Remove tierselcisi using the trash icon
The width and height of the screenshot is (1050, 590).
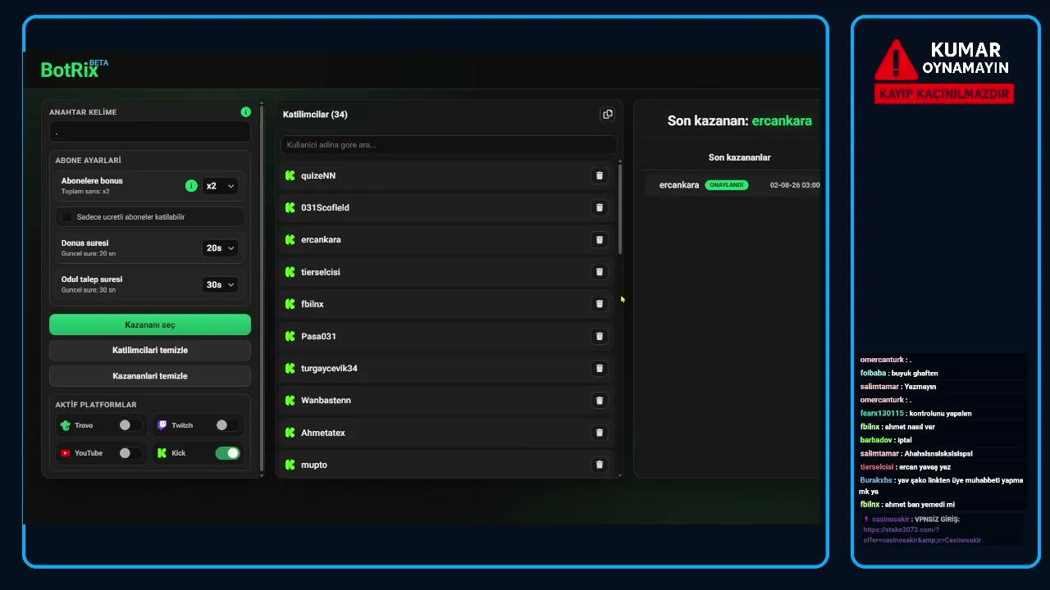[x=599, y=272]
